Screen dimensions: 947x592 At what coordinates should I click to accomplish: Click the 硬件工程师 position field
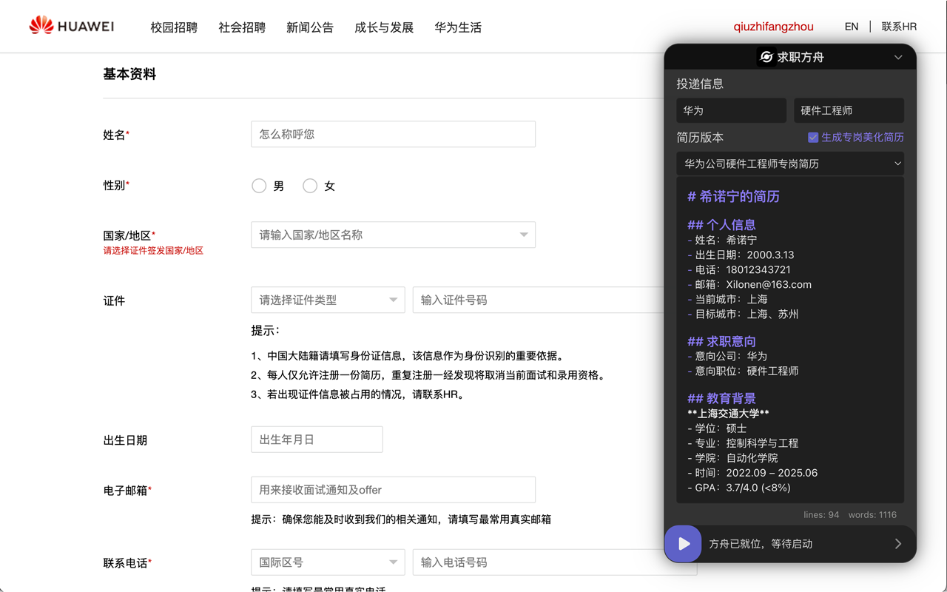(849, 110)
